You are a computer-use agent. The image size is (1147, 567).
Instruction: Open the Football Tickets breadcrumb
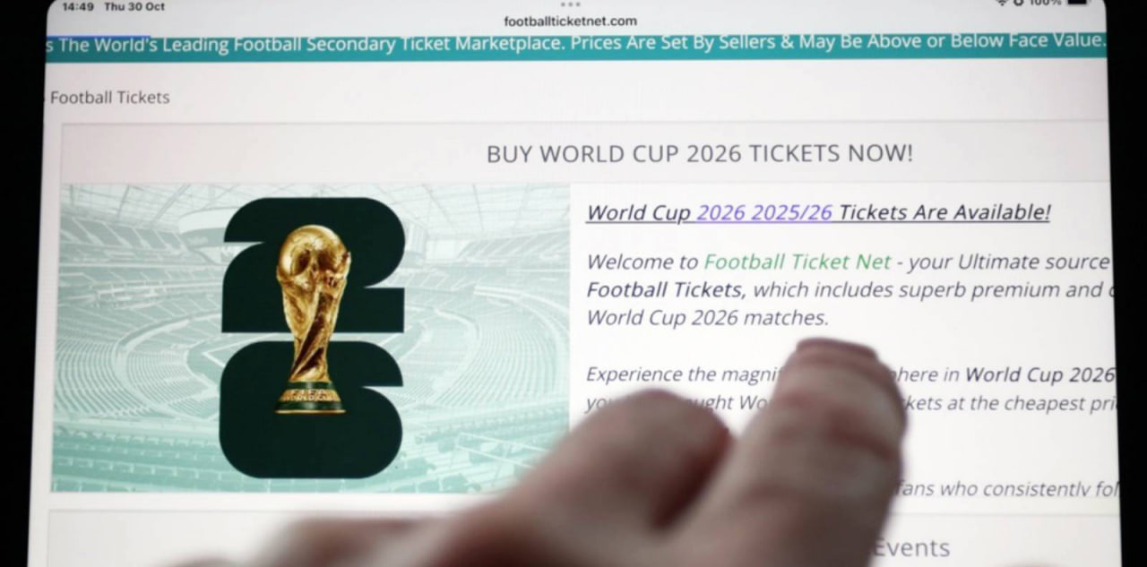(109, 97)
